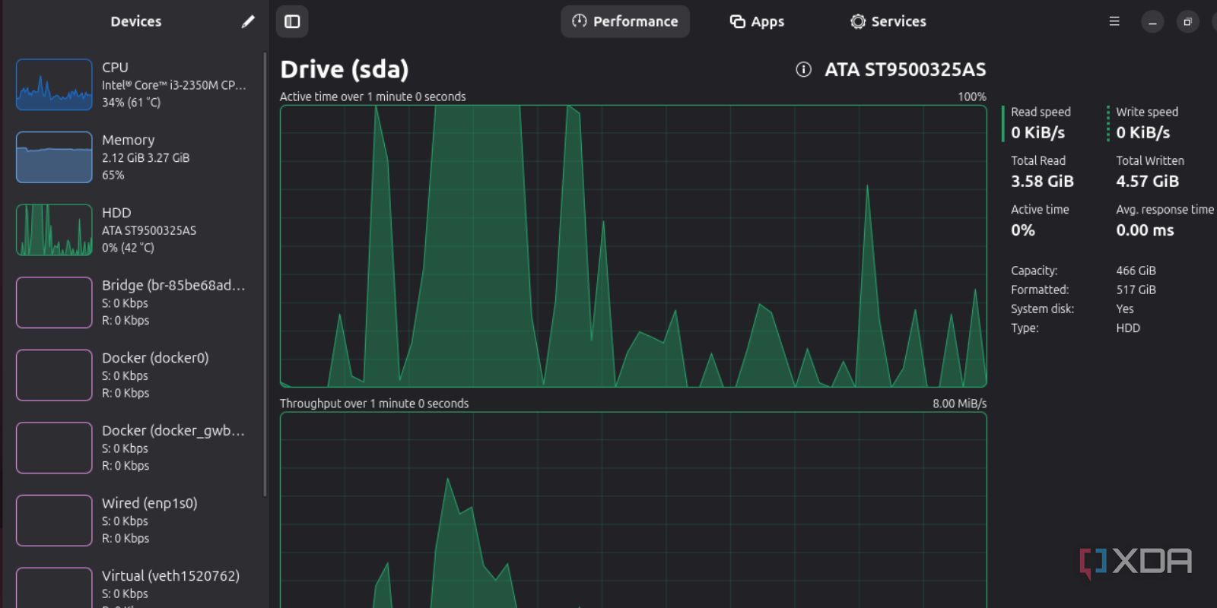The image size is (1217, 608).
Task: Select the Docker (docker0) device entry
Action: (137, 375)
